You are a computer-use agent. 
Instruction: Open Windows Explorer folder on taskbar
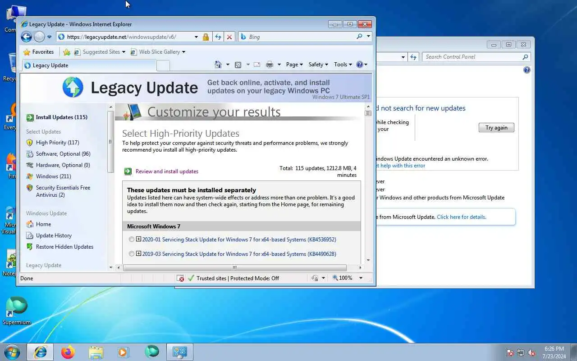(96, 352)
